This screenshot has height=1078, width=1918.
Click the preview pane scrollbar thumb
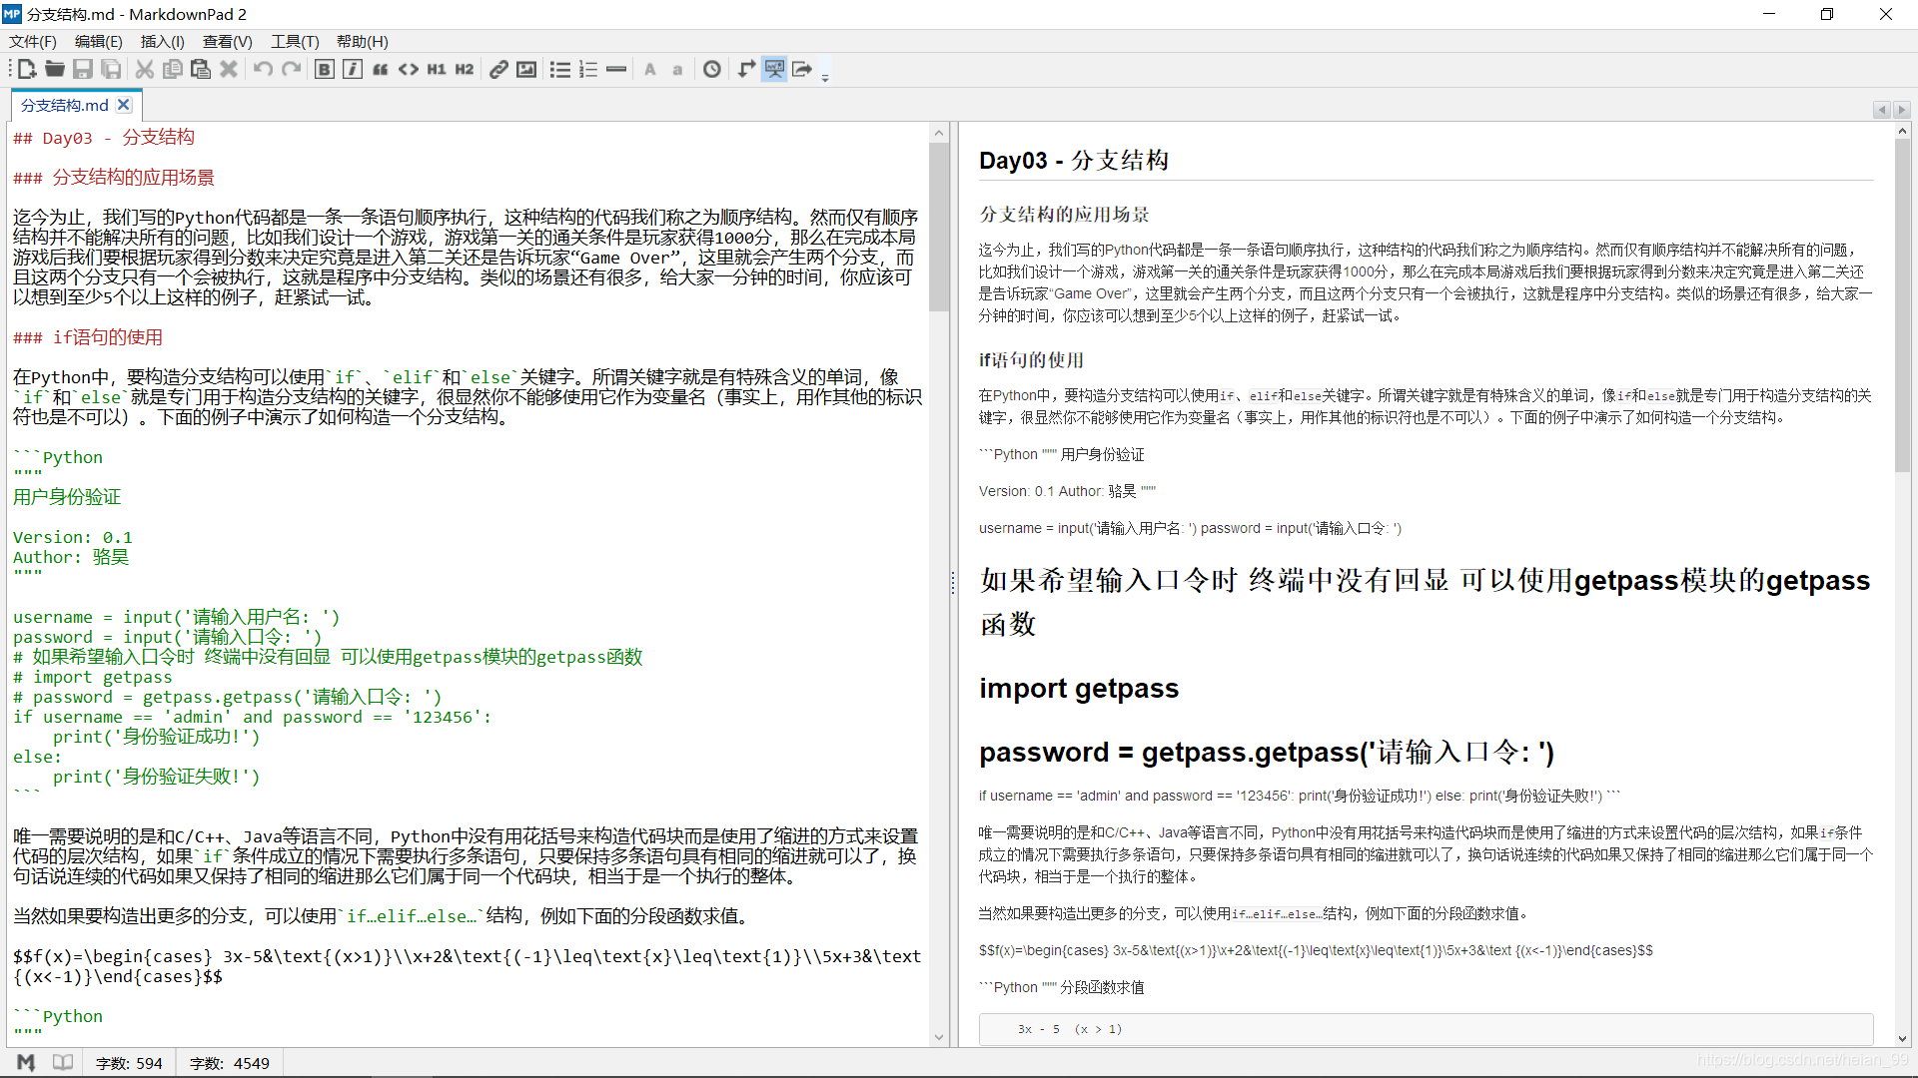1902,305
